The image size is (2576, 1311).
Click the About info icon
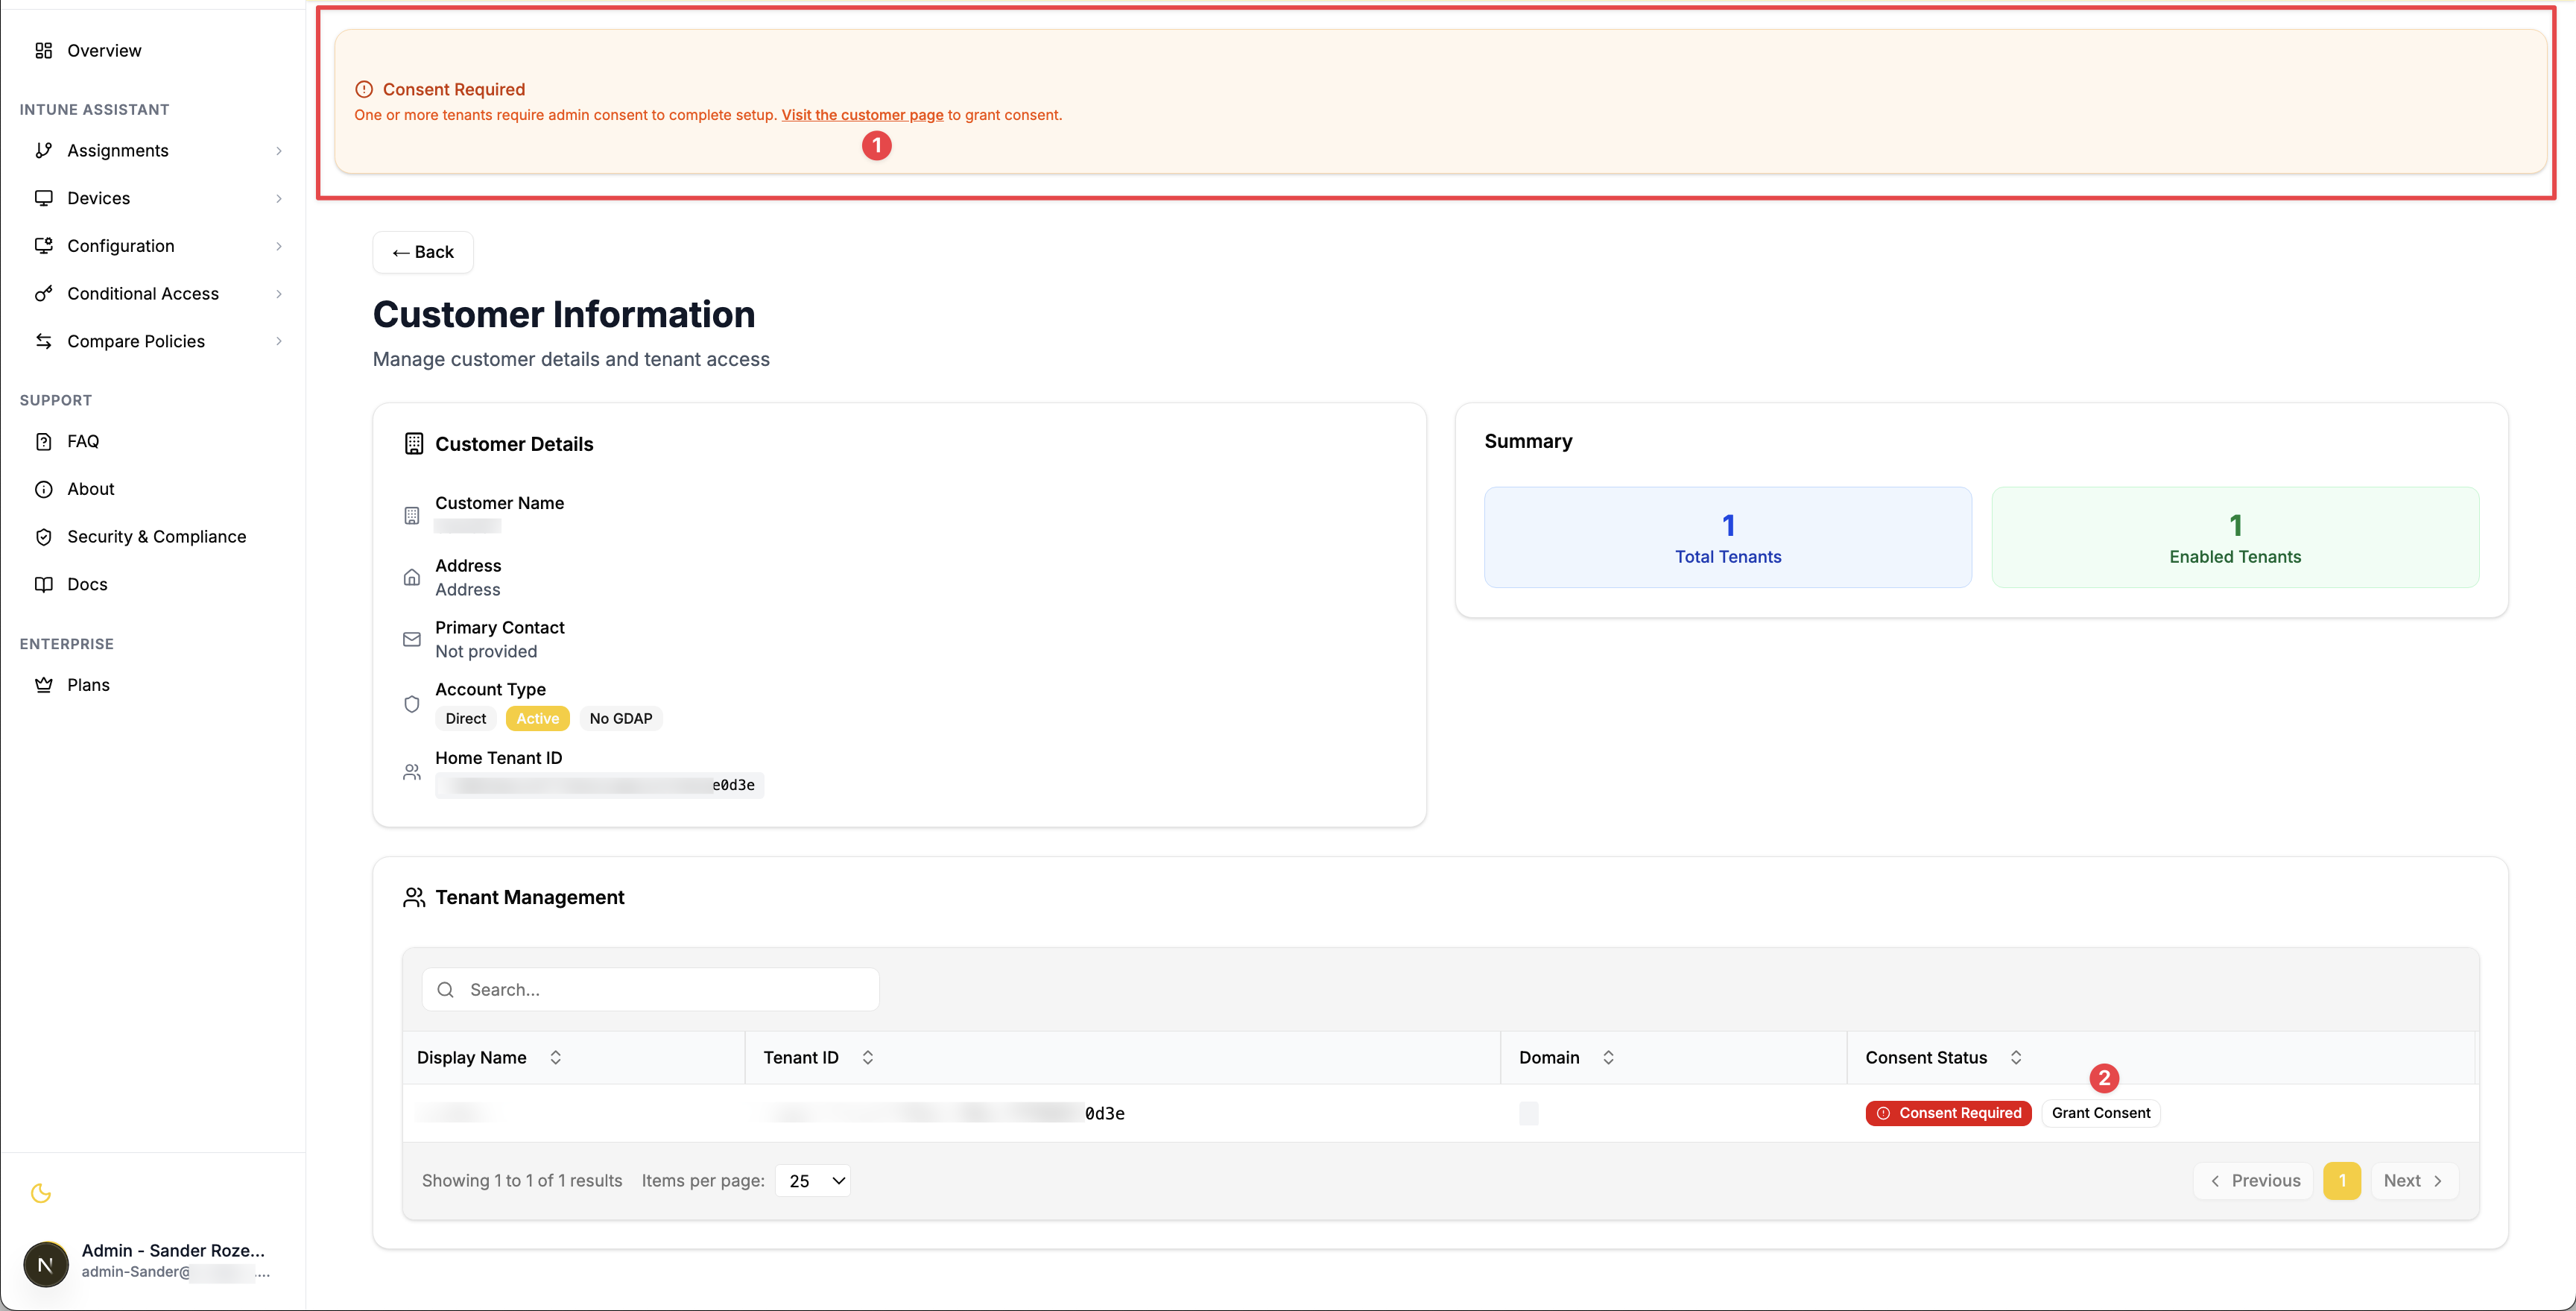(x=43, y=489)
